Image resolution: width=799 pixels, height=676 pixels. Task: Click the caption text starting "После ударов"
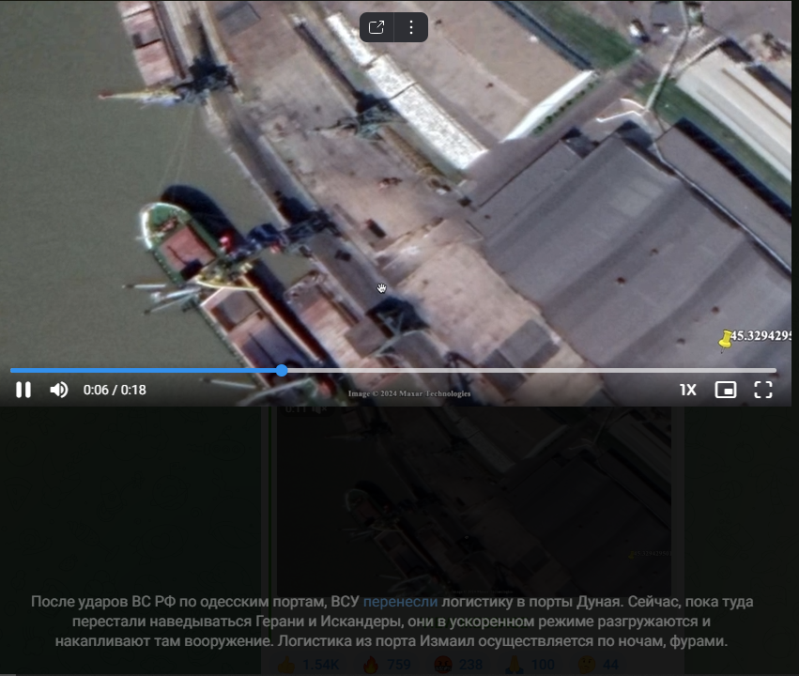pyautogui.click(x=392, y=622)
